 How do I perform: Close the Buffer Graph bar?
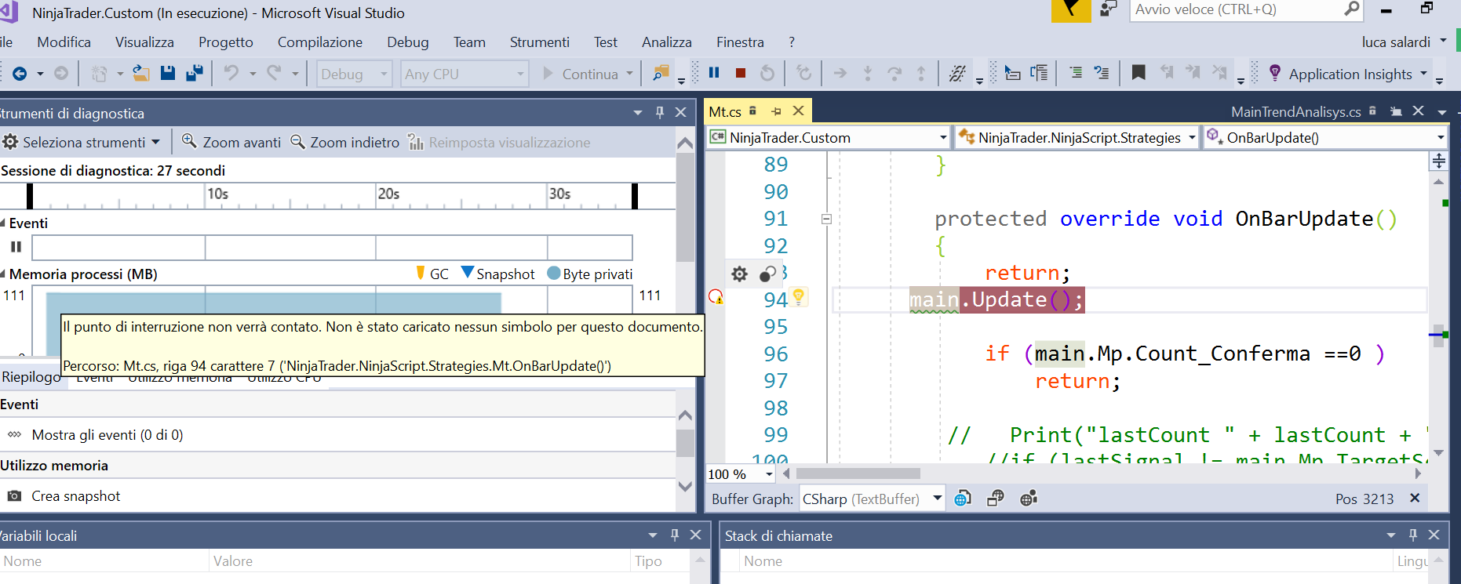coord(1415,499)
